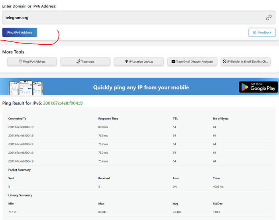Screen dimensions: 279x220
Task: Click the '75.2 ms' response time cell
Action: pos(103,144)
